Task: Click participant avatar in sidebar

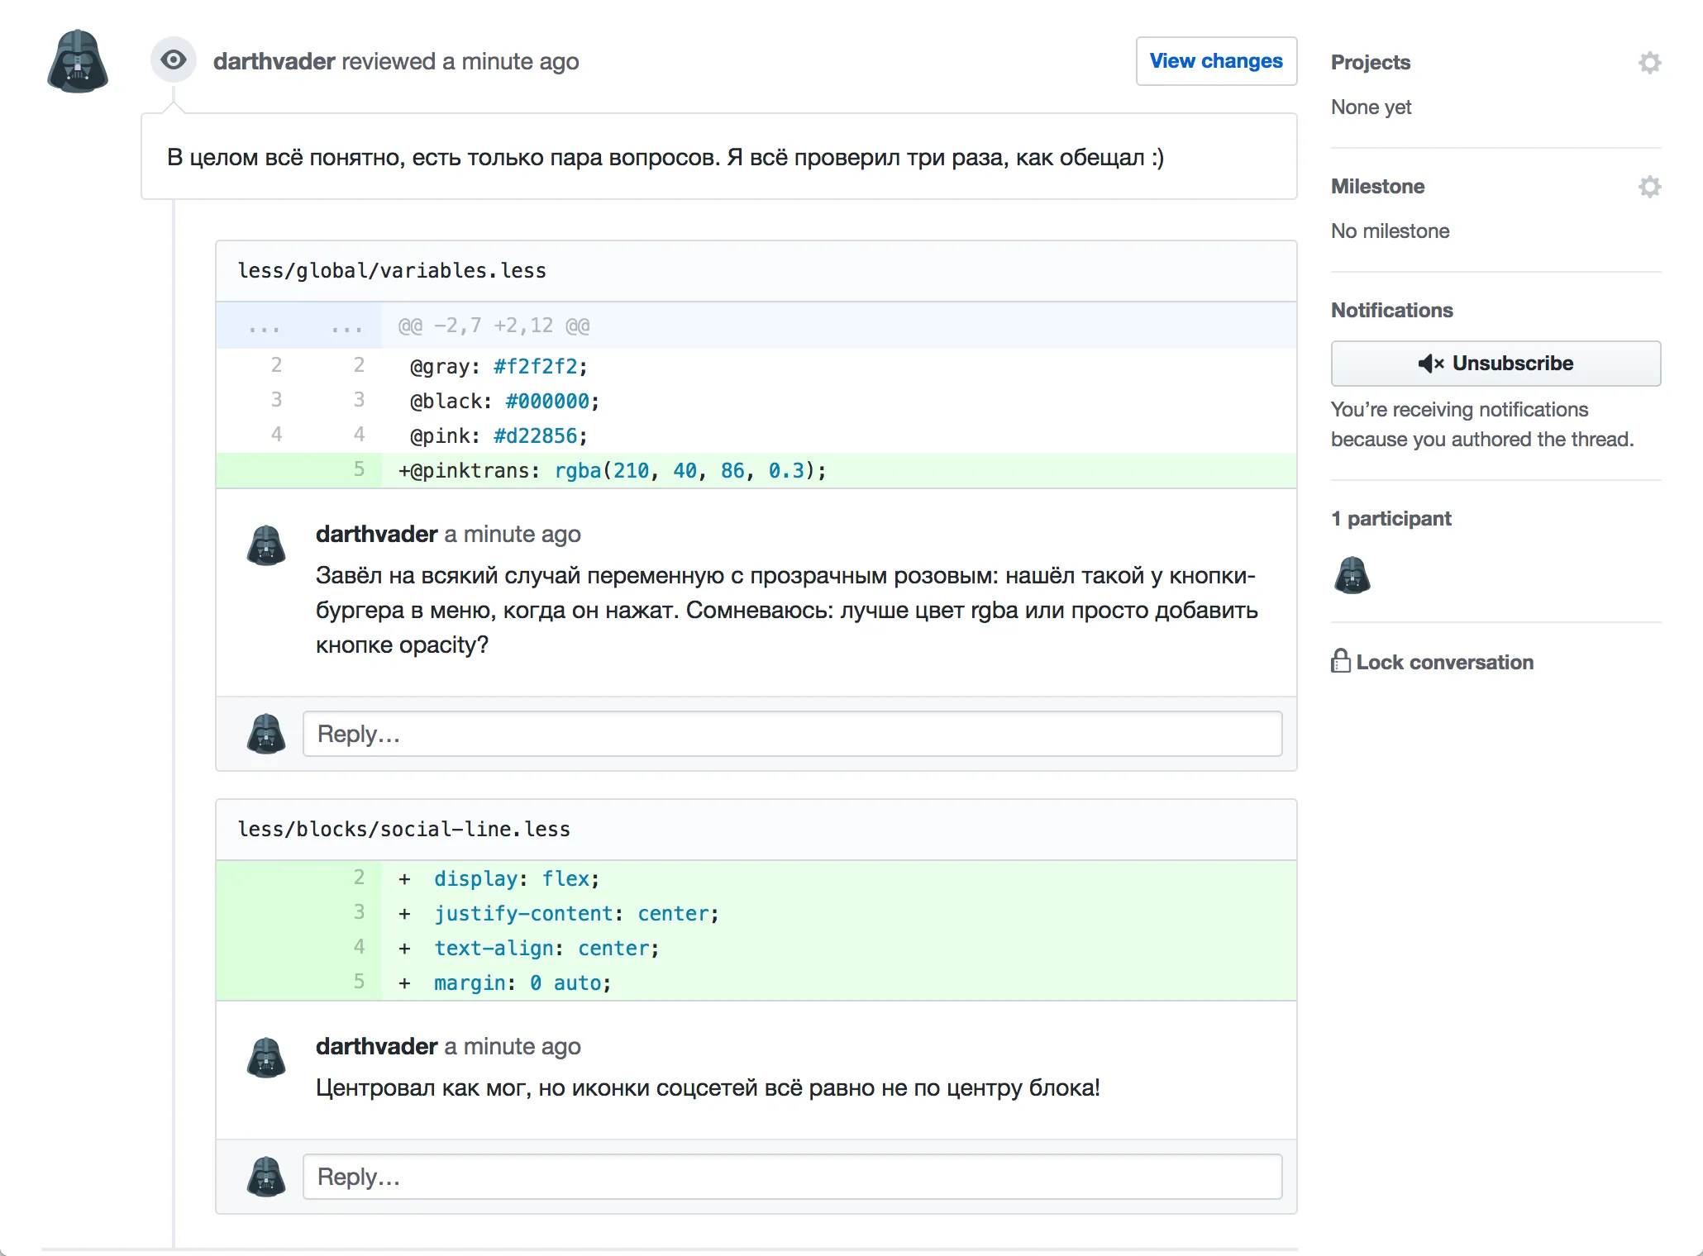Action: point(1352,575)
